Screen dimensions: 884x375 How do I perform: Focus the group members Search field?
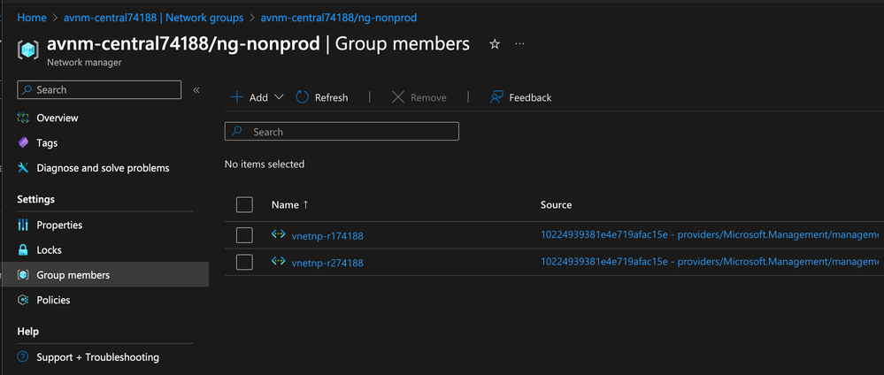[x=342, y=132]
